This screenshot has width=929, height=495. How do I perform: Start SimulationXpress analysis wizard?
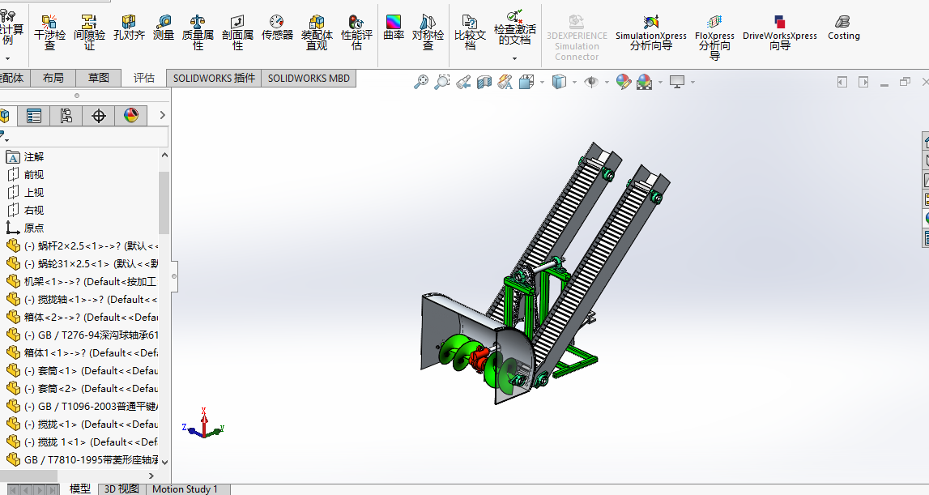point(651,32)
